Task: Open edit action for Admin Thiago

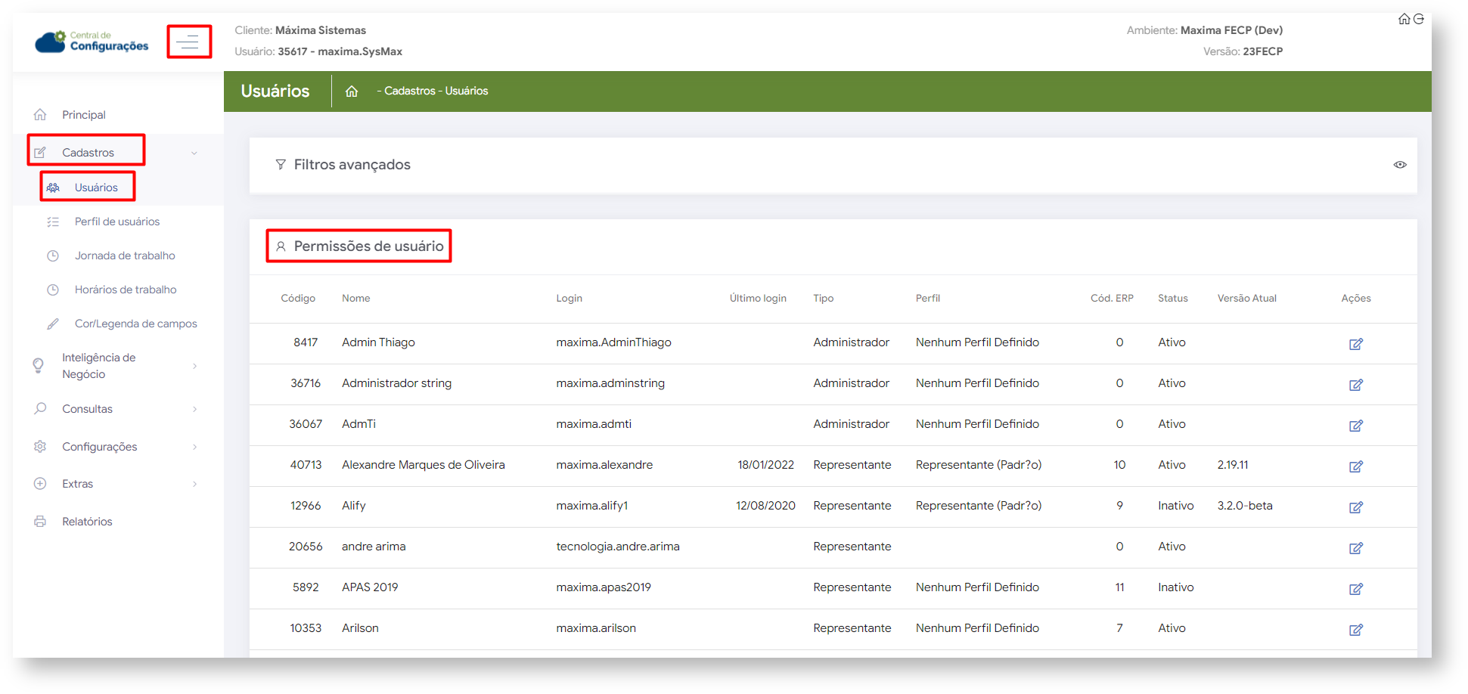Action: (x=1355, y=344)
